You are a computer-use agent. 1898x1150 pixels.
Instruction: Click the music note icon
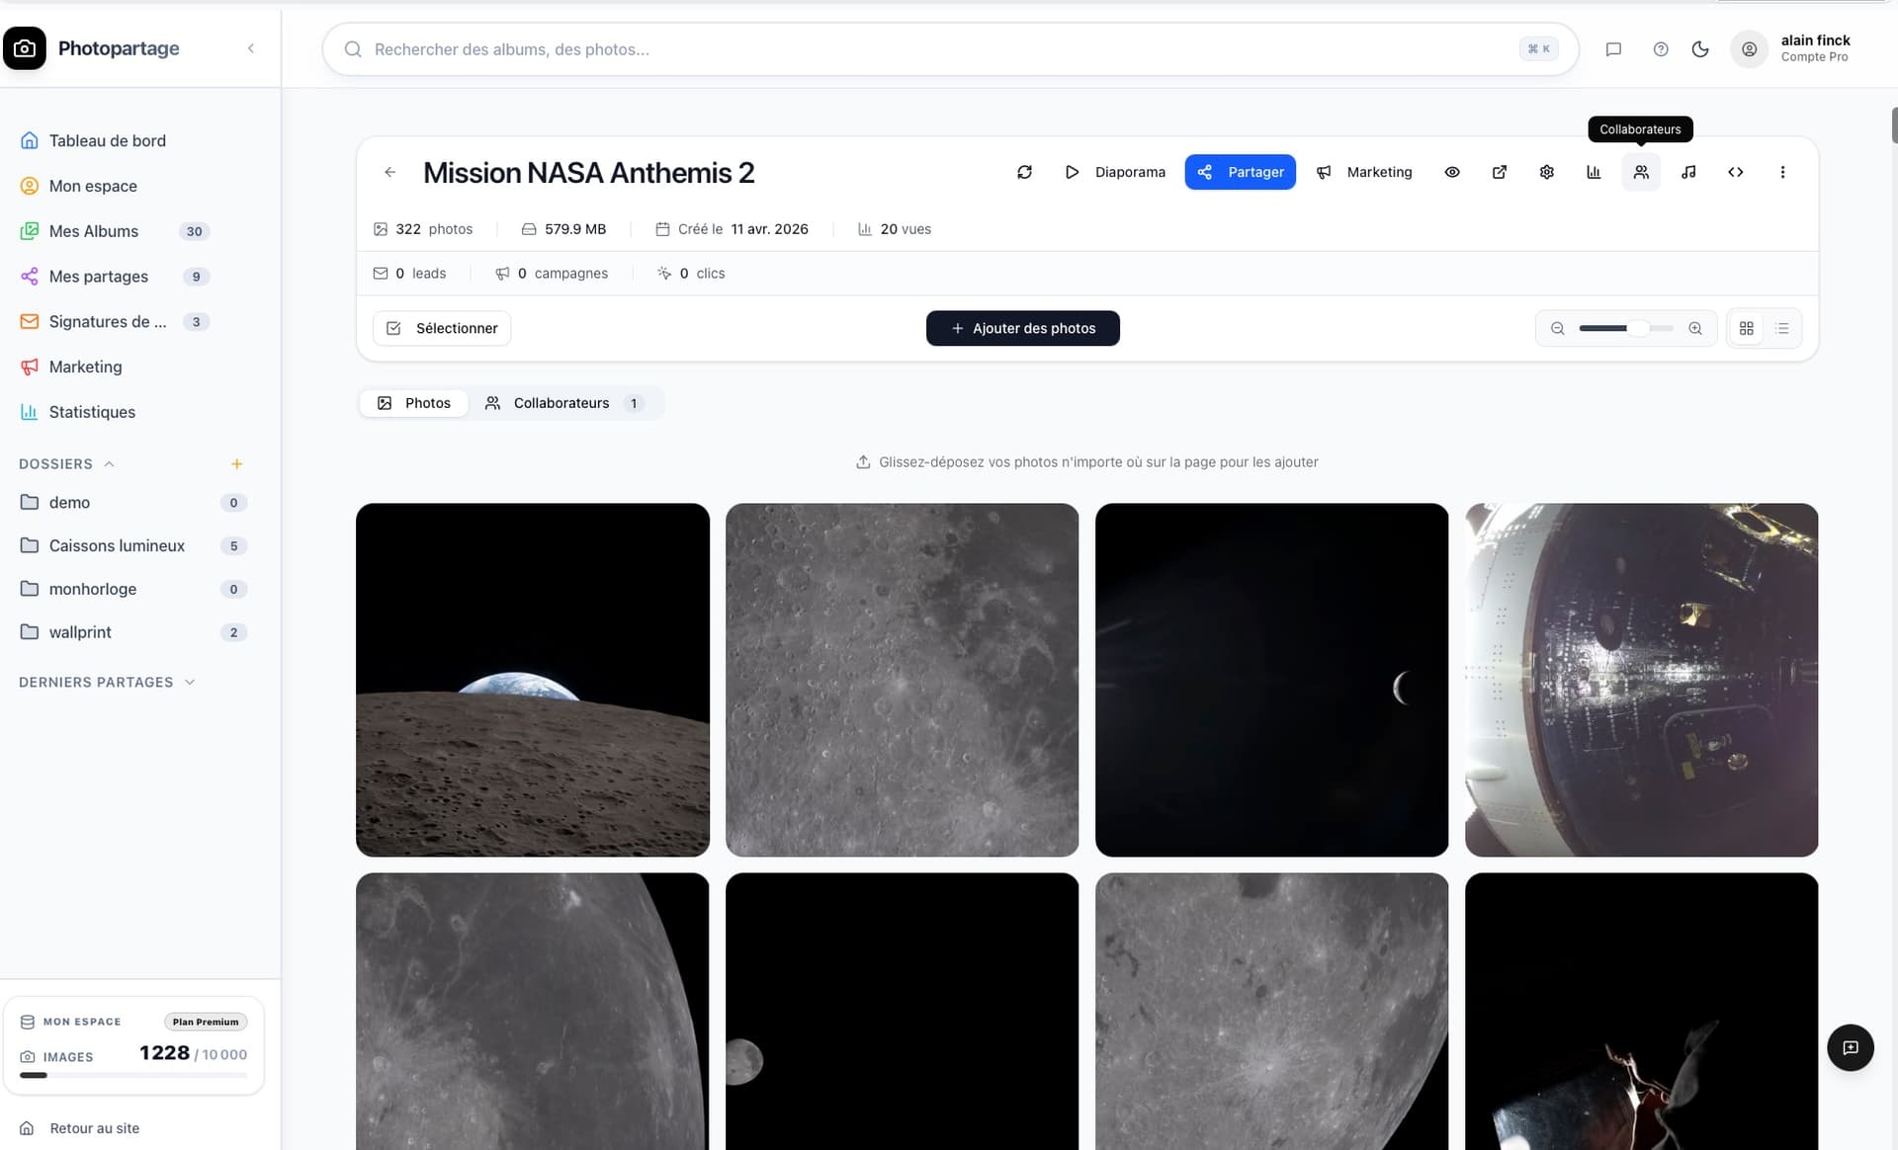[1688, 172]
